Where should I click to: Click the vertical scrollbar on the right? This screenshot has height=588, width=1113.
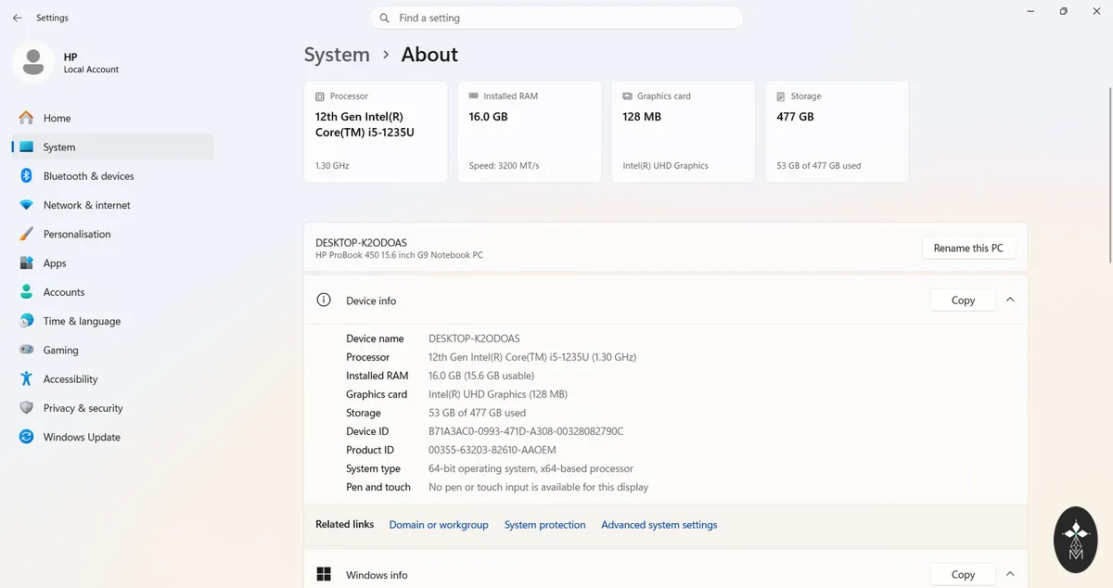(1109, 174)
